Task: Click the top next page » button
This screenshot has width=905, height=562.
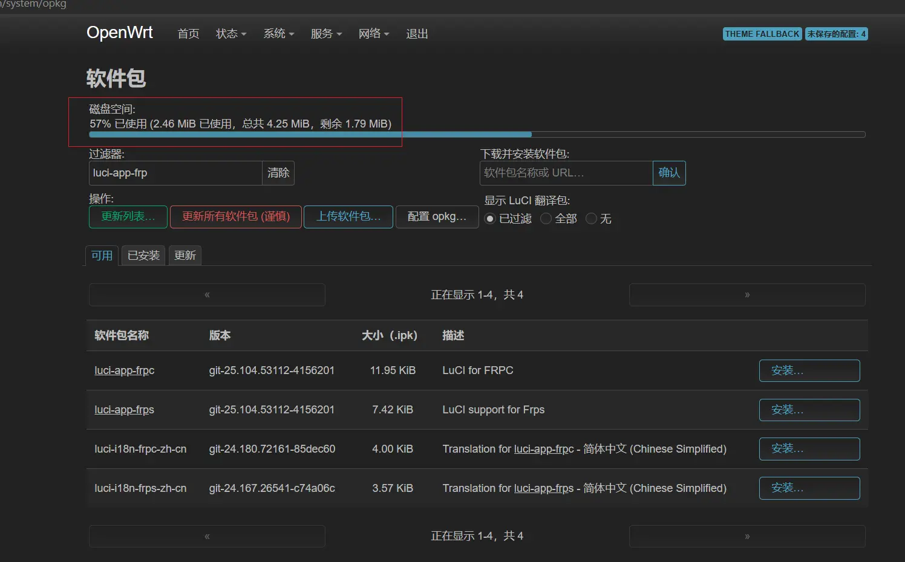Action: tap(747, 295)
